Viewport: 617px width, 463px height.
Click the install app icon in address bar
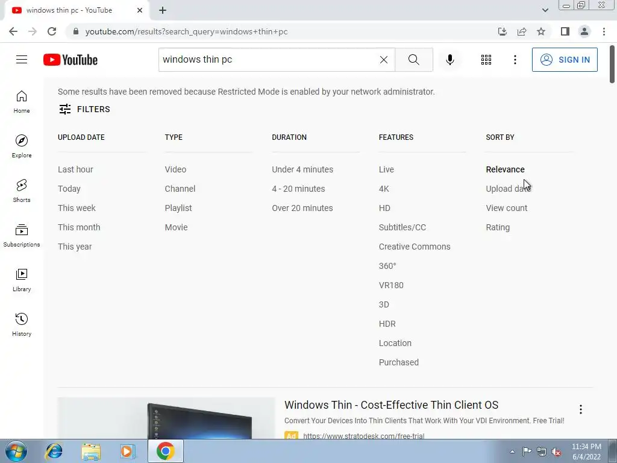coord(503,31)
